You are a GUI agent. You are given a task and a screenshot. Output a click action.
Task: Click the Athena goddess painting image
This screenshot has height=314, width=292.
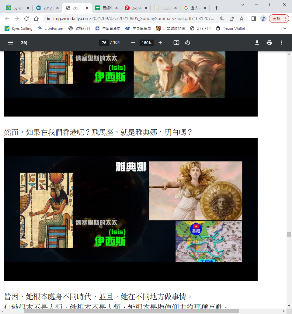196,191
